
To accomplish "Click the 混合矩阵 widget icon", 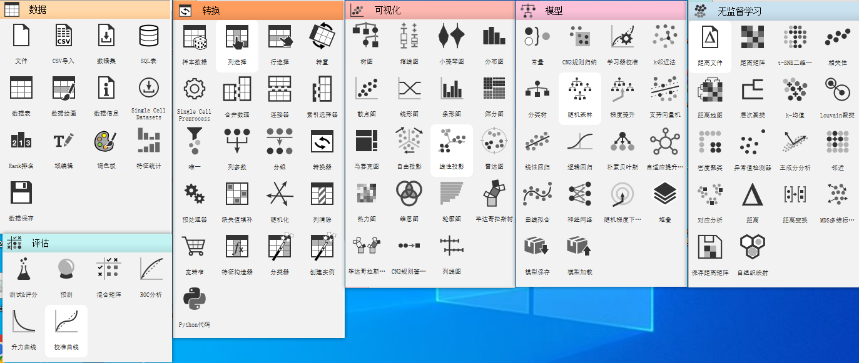I will [109, 269].
